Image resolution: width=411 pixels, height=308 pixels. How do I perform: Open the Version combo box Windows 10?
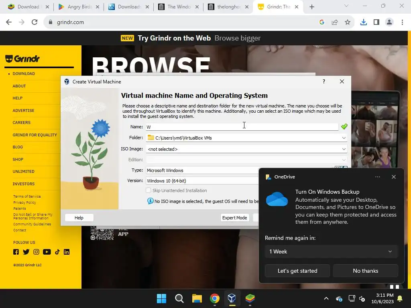tap(202, 181)
